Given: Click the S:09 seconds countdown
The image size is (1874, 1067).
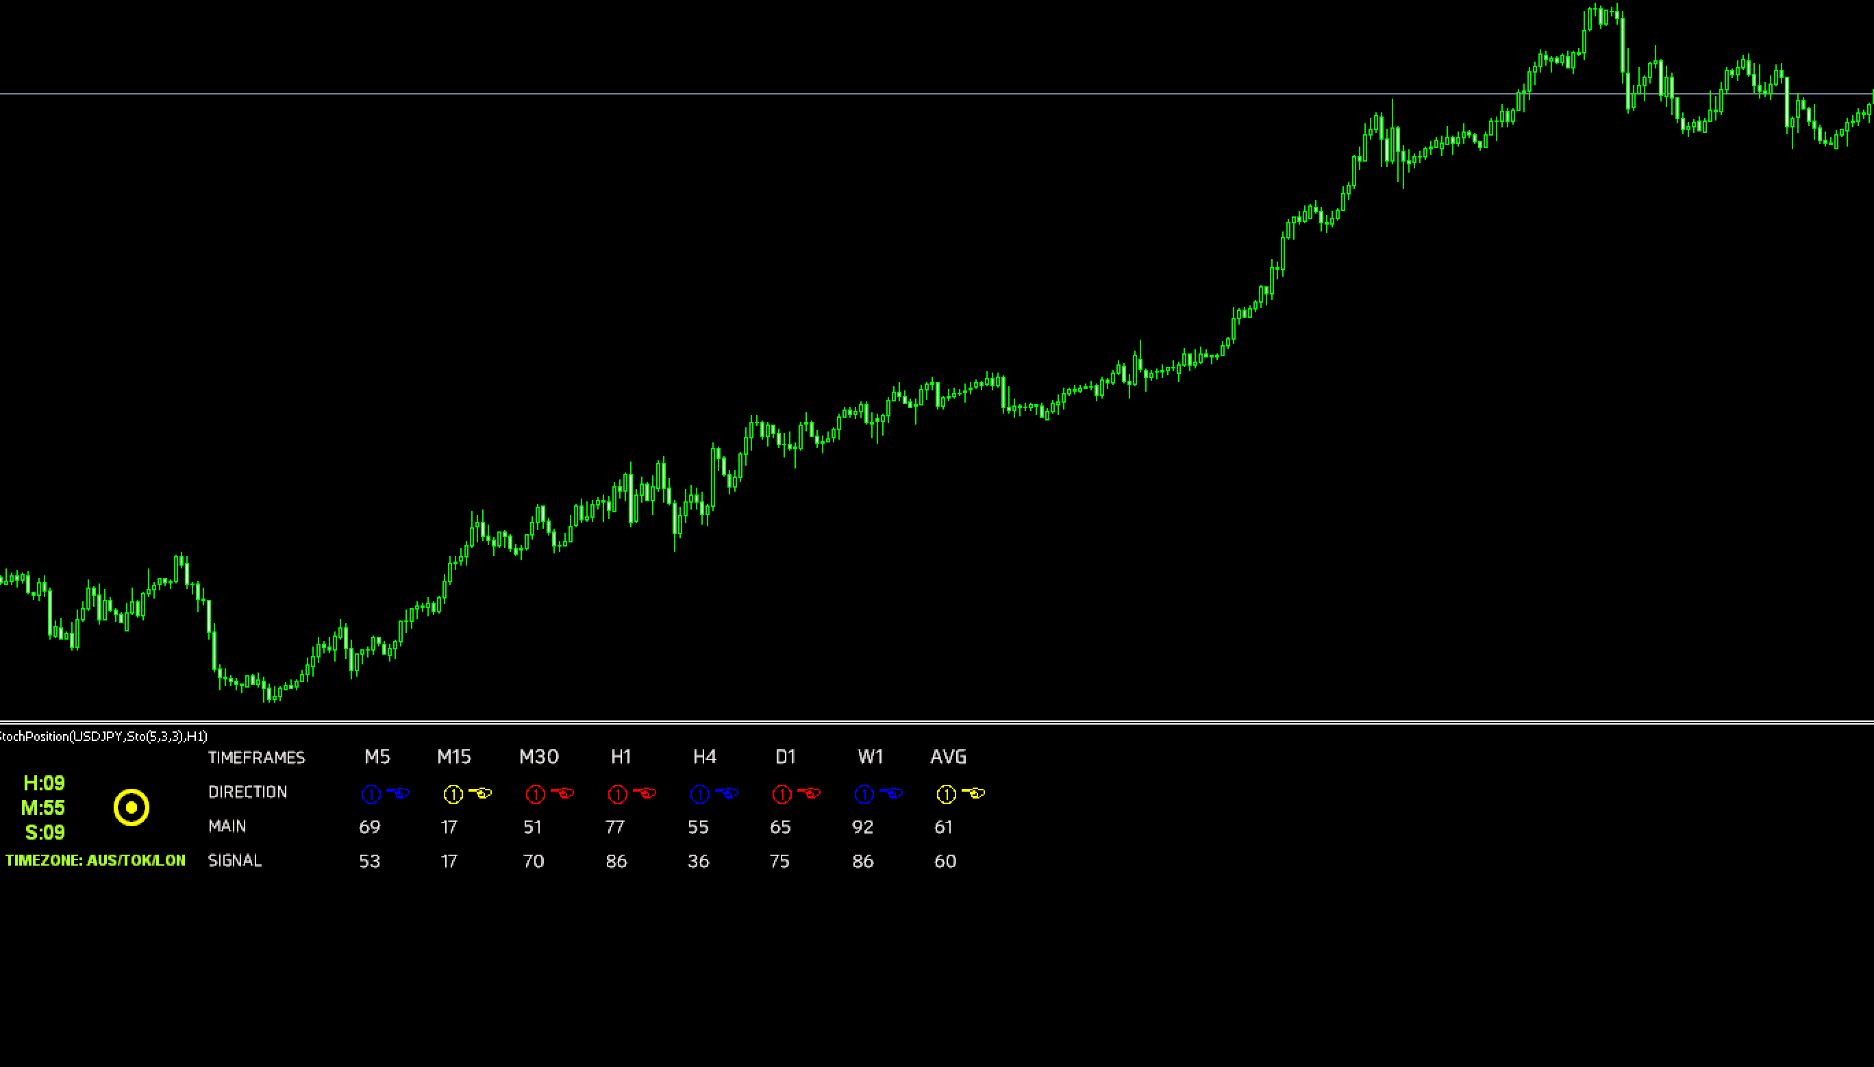Looking at the screenshot, I should pyautogui.click(x=45, y=833).
